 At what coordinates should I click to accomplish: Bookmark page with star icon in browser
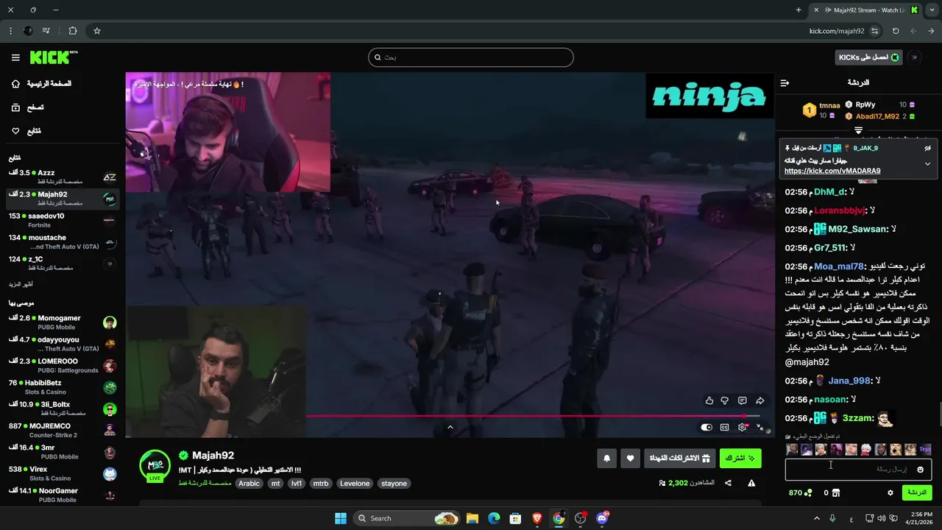[x=96, y=31]
